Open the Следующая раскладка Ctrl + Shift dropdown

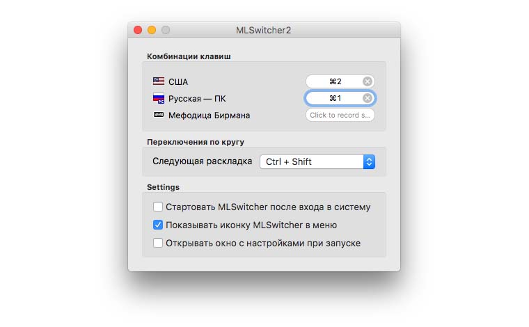(317, 161)
